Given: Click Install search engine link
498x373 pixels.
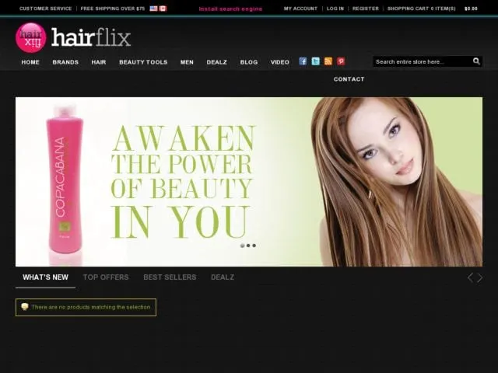Looking at the screenshot, I should [x=230, y=9].
